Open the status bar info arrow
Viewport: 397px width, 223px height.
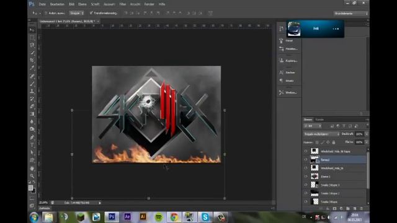point(100,203)
